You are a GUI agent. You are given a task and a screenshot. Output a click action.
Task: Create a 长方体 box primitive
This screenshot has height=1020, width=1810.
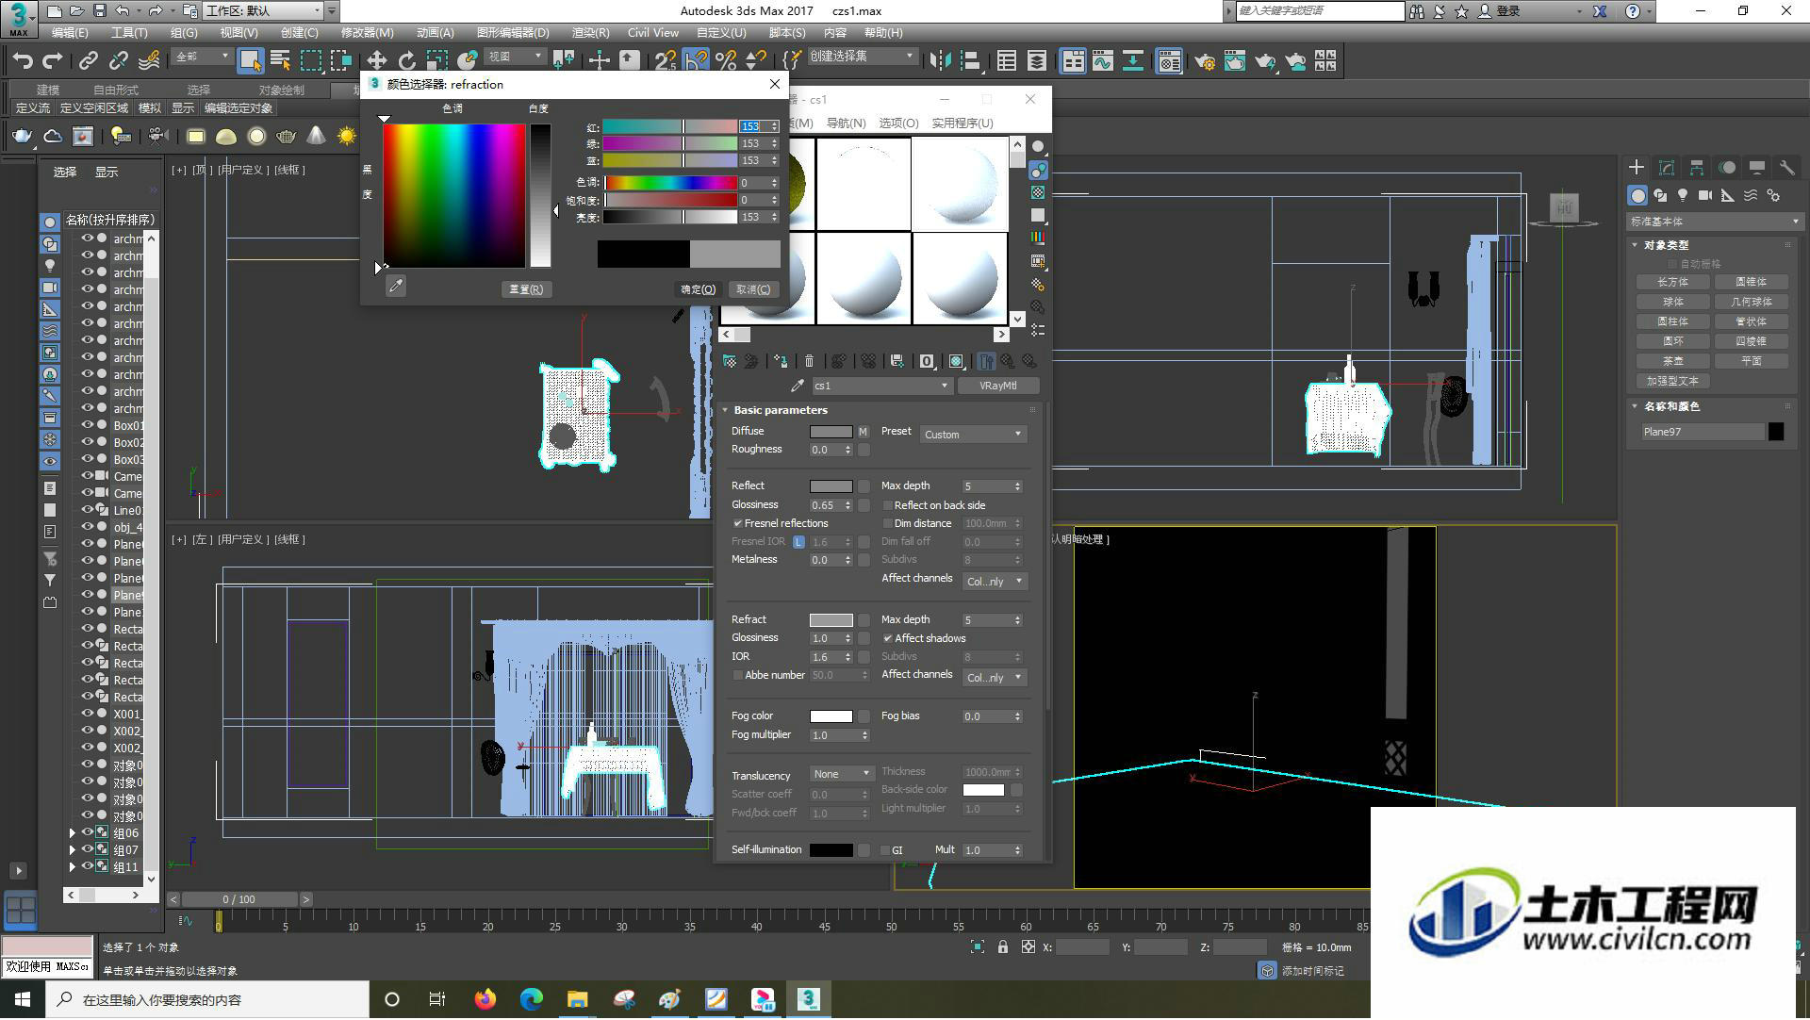(1673, 282)
